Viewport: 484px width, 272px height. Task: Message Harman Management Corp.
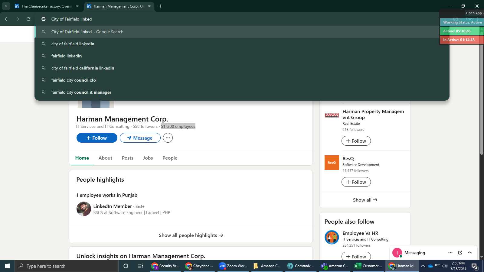140,138
